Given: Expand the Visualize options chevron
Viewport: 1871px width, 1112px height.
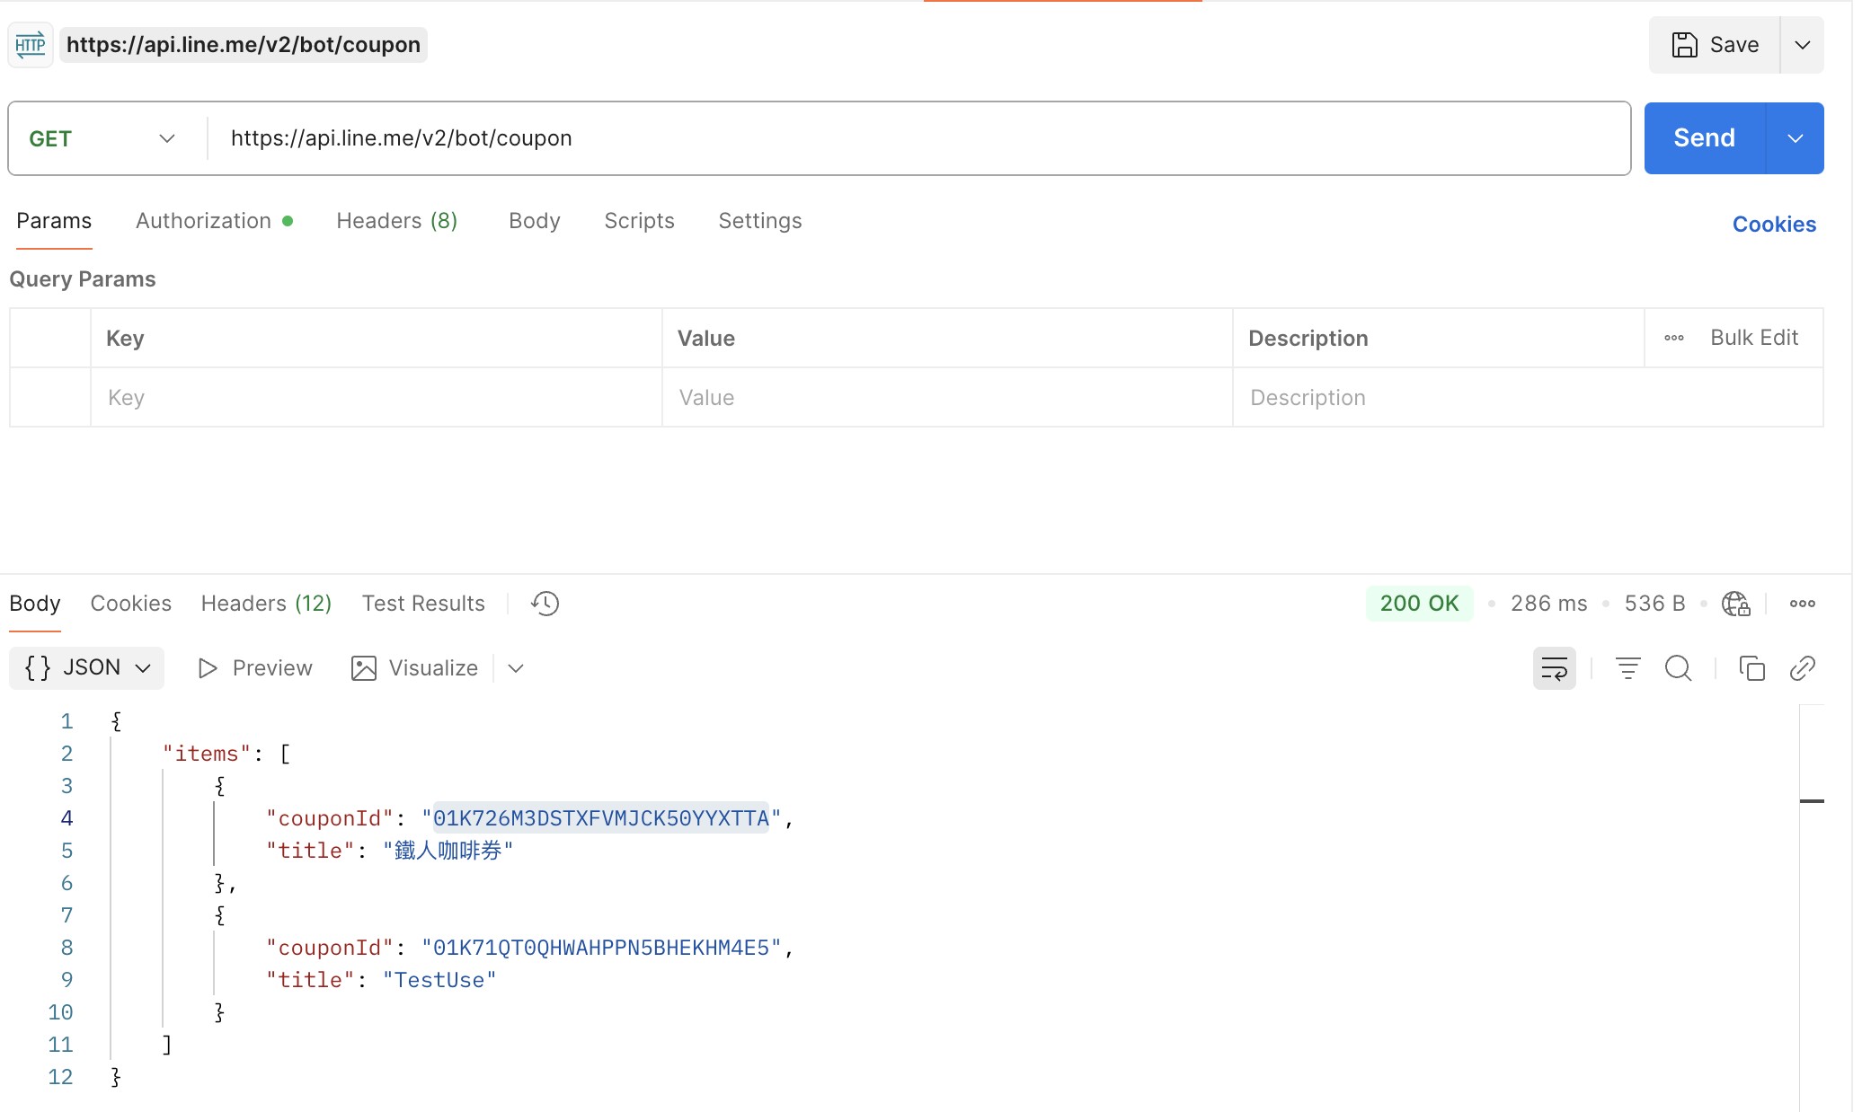Looking at the screenshot, I should pyautogui.click(x=516, y=668).
